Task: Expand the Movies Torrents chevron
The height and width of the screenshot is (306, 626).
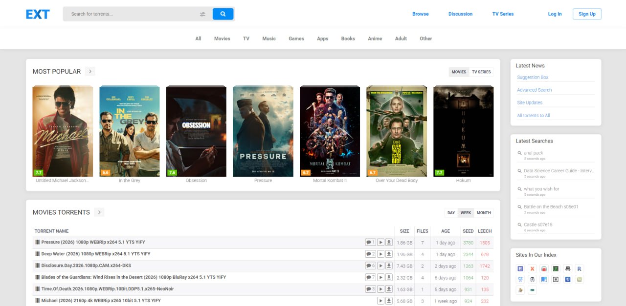Action: [x=99, y=212]
